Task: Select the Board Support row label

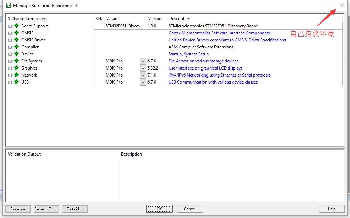Action: [x=35, y=26]
